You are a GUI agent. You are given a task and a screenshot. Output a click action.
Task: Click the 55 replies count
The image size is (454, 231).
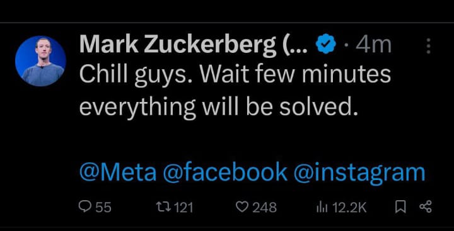[103, 208]
